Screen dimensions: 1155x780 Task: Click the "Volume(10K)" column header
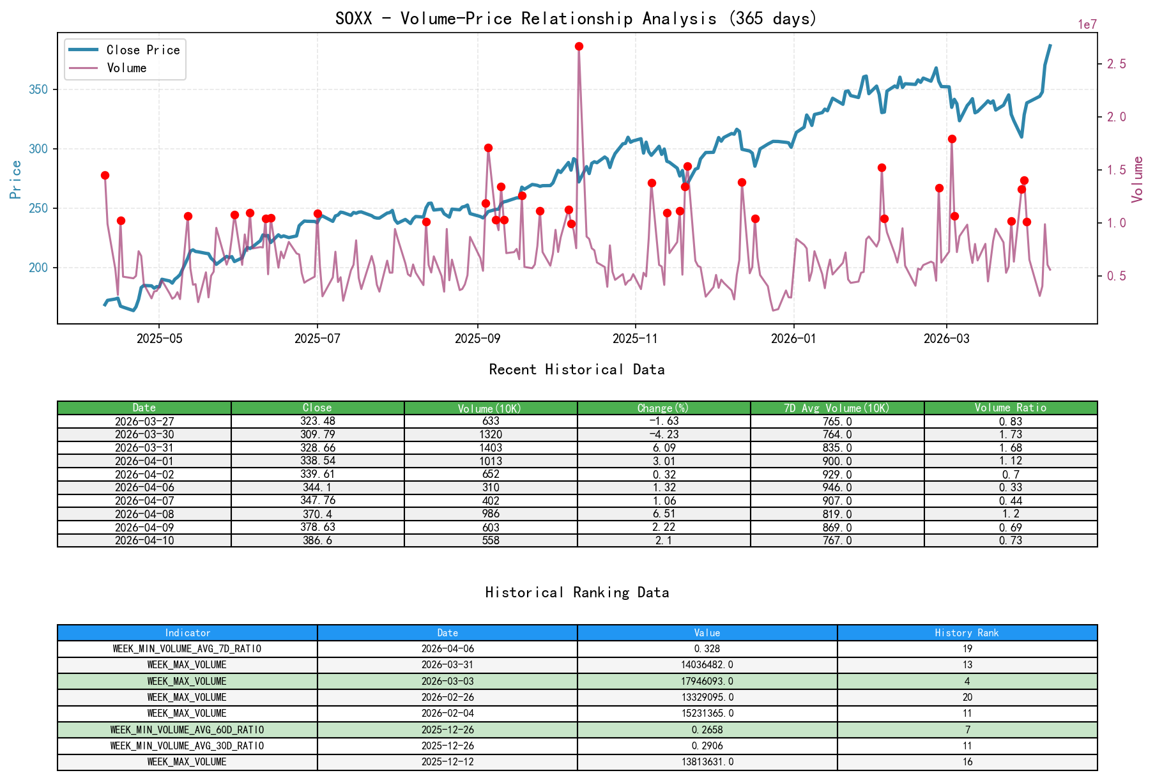point(491,408)
